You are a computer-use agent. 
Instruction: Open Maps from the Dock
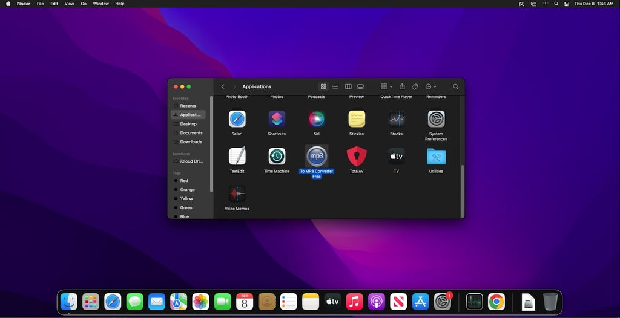click(179, 302)
